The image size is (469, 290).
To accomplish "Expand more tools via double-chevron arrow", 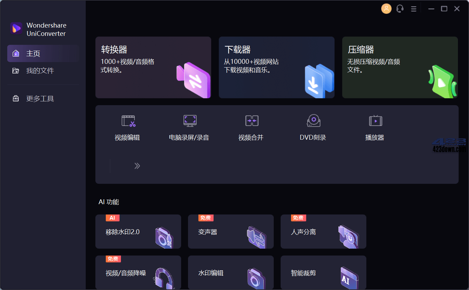I will point(137,166).
